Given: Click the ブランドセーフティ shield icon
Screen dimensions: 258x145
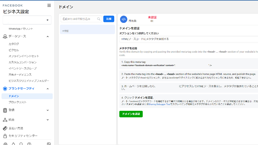Looking at the screenshot, I should 5,89.
